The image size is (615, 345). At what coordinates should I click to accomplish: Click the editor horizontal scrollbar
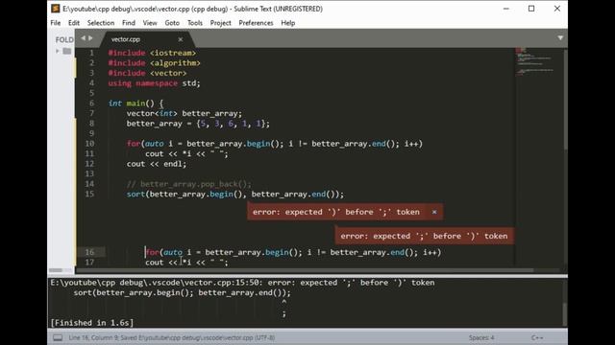point(305,270)
